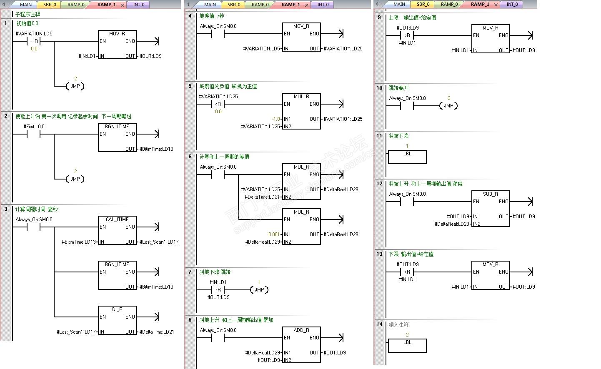Select the DI_R instruction box in network 3
601x369 pixels.
click(117, 320)
